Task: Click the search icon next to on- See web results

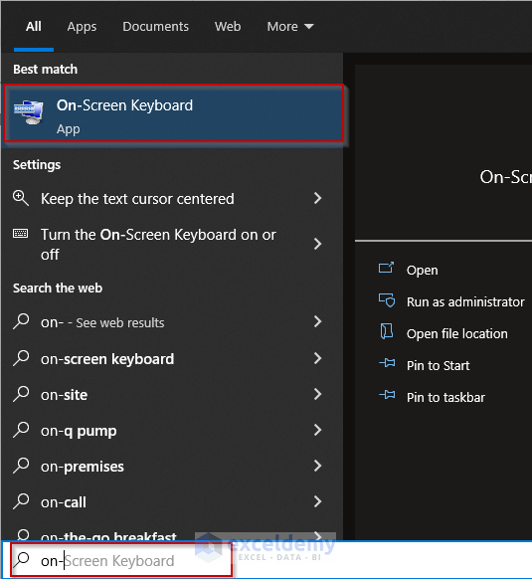Action: click(x=21, y=321)
